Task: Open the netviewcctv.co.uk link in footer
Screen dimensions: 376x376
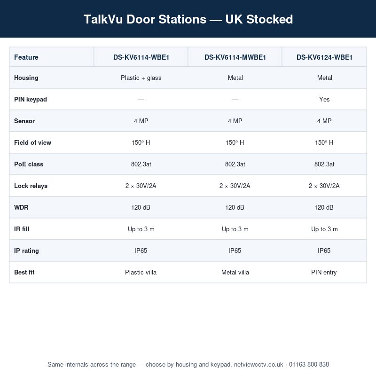Action: coord(258,365)
